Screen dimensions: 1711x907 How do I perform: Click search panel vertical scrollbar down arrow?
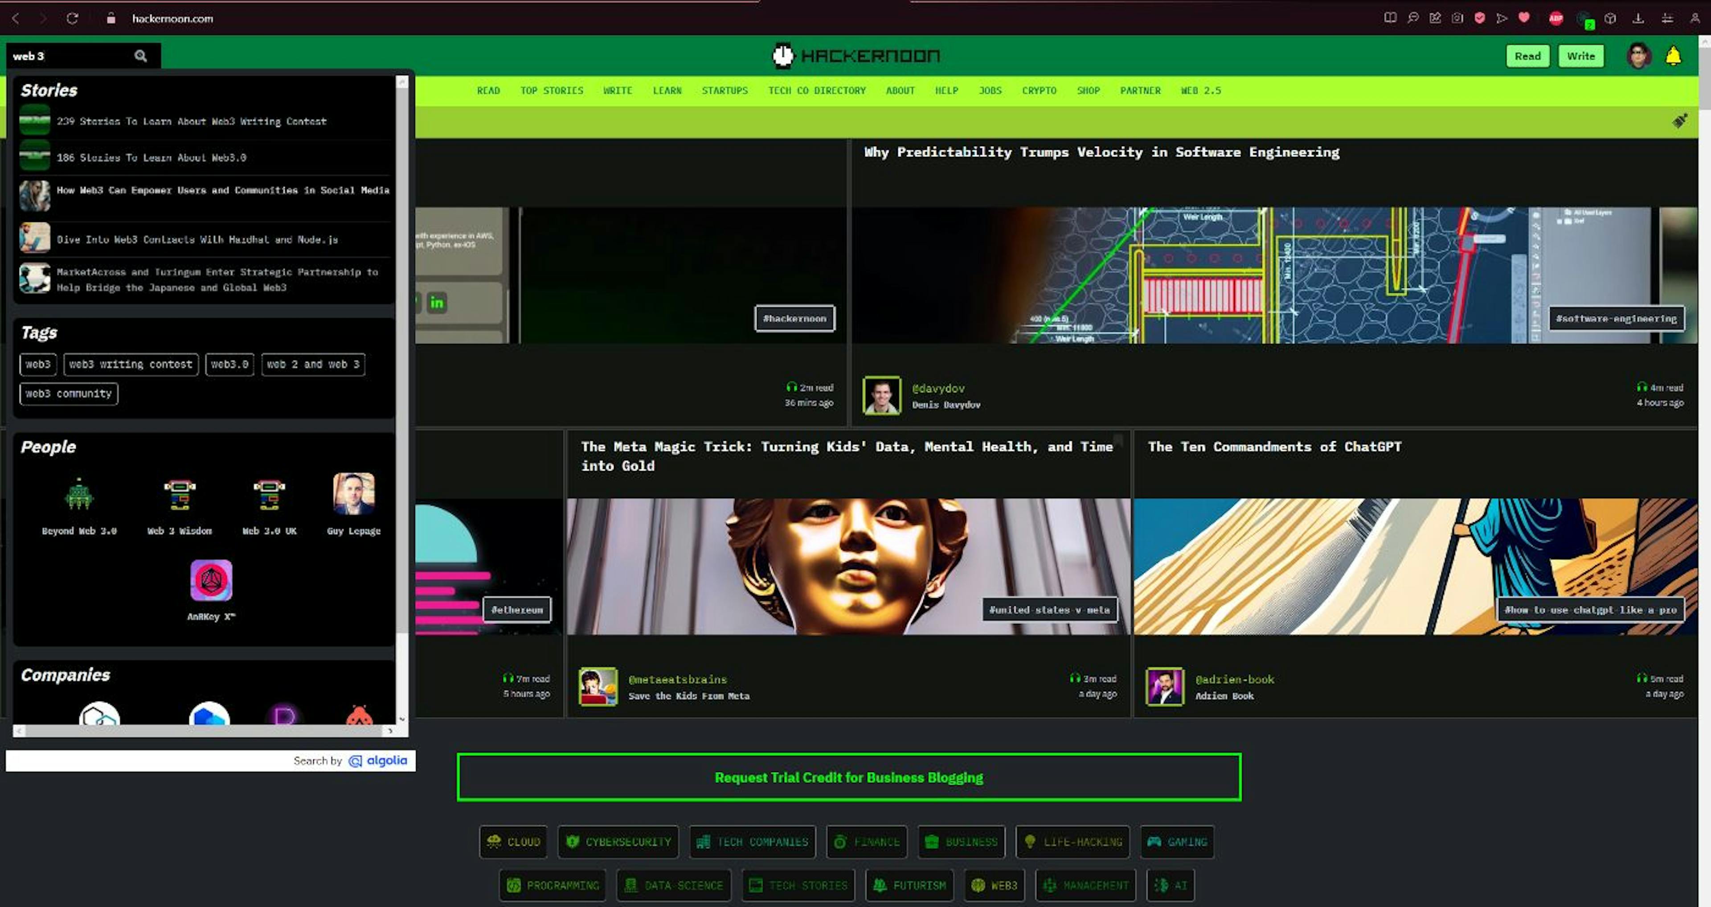402,718
